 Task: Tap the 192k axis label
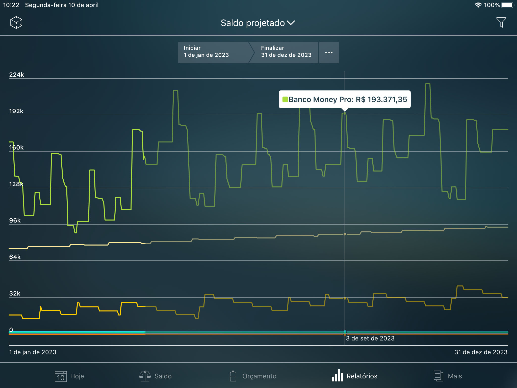(x=16, y=111)
